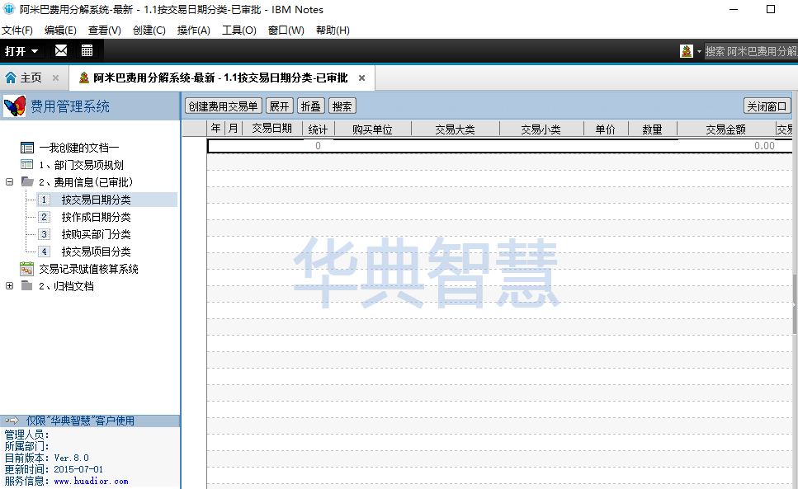Open the 查看(V) menu
Screen dimensions: 798x489
pos(104,31)
